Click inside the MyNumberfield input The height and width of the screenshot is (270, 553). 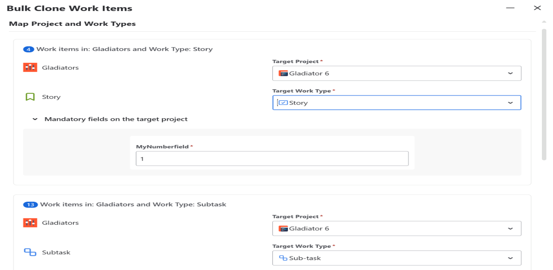pyautogui.click(x=270, y=158)
